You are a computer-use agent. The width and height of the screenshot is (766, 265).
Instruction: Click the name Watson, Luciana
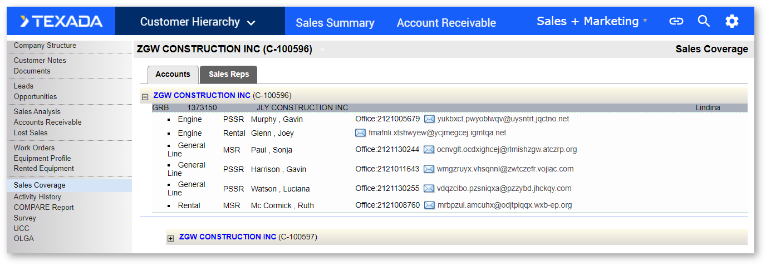point(281,189)
